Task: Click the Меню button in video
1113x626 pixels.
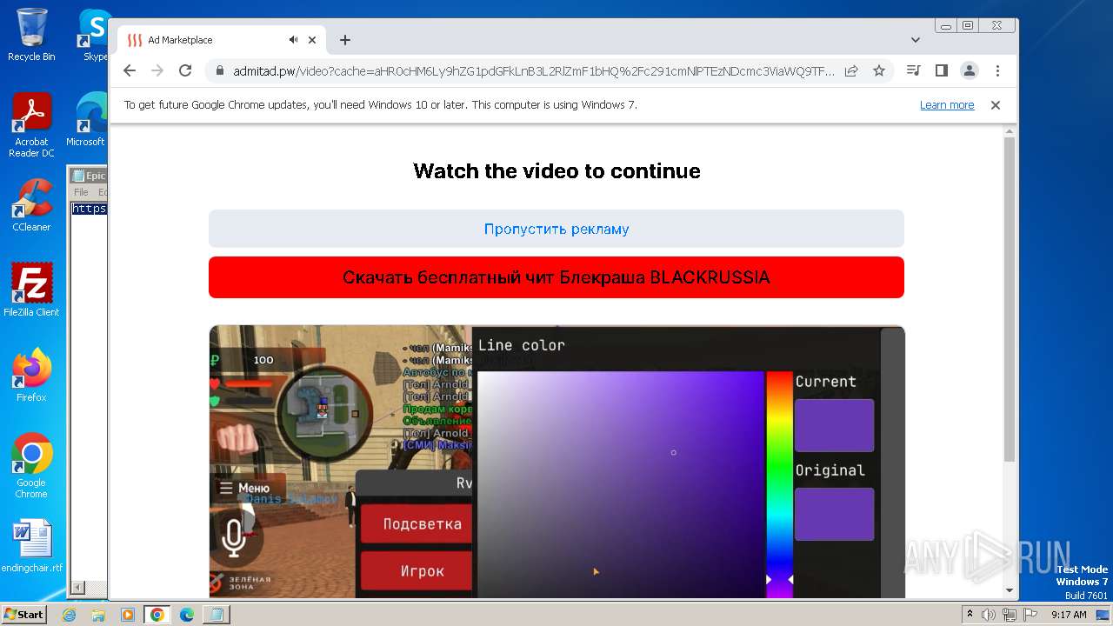Action: click(x=246, y=488)
